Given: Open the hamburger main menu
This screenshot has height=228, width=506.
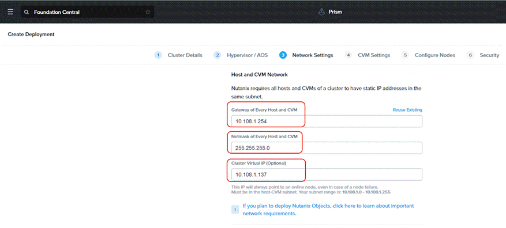Looking at the screenshot, I should 10,12.
